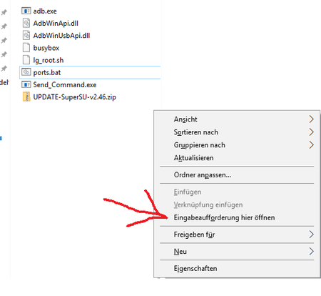This screenshot has height=296, width=321.
Task: Click the AdbWinApi.dll file icon
Action: point(26,23)
